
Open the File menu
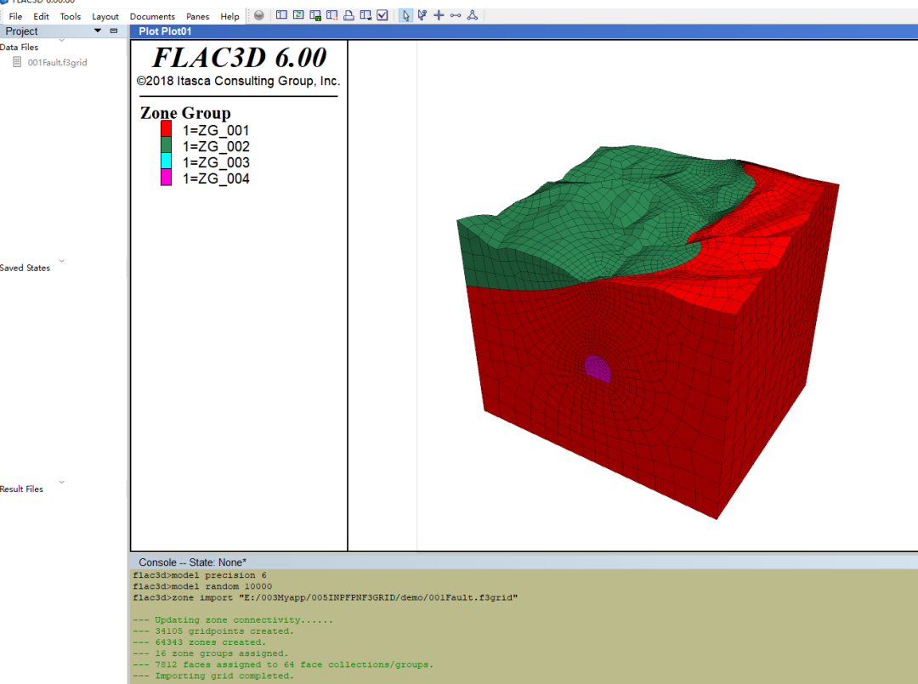(15, 16)
